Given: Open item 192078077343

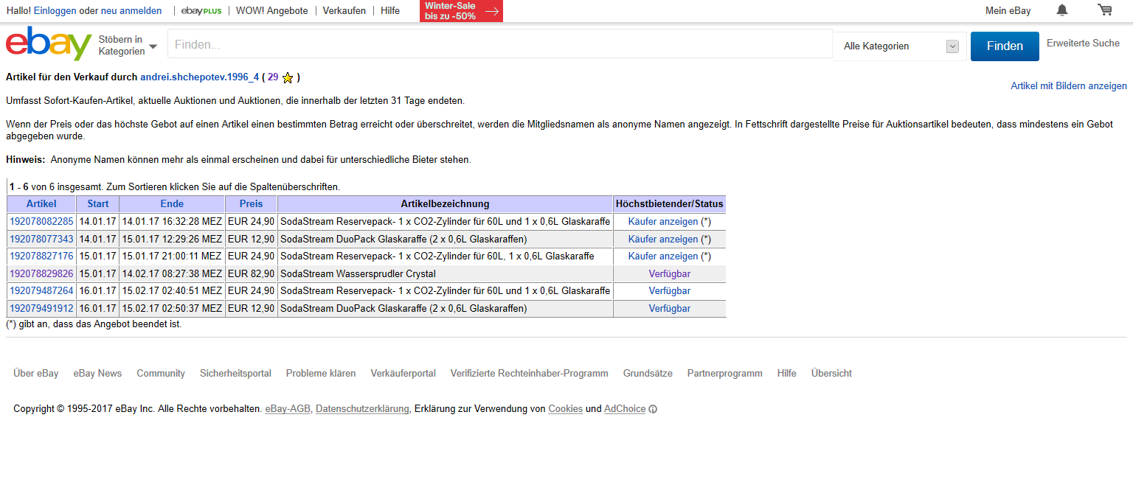Looking at the screenshot, I should (x=41, y=239).
